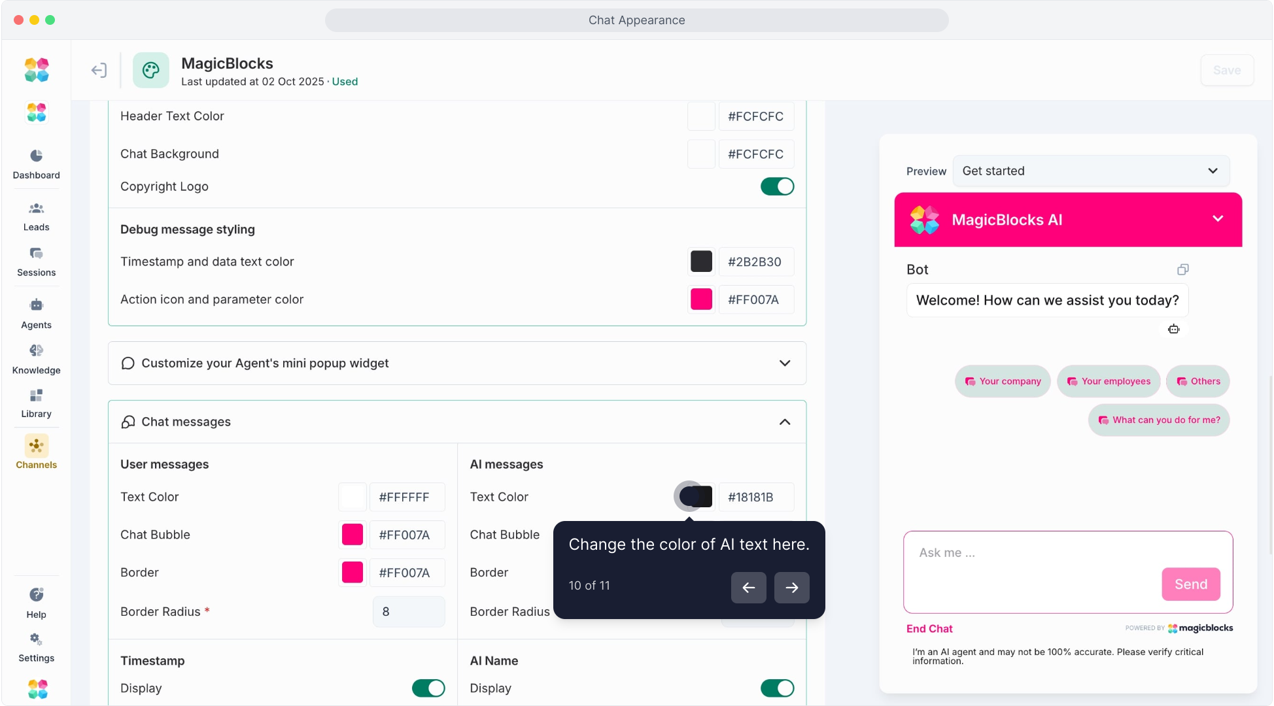This screenshot has width=1274, height=706.
Task: Click the End Chat link
Action: (929, 628)
